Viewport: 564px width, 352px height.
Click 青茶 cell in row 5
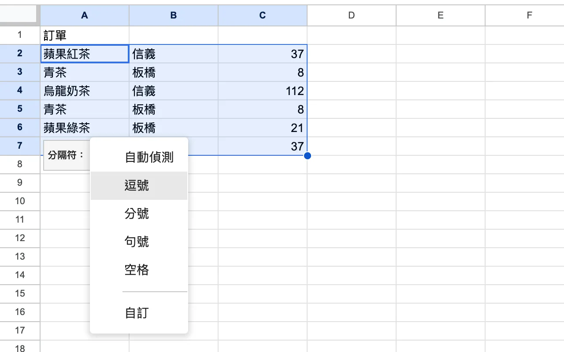pos(85,109)
